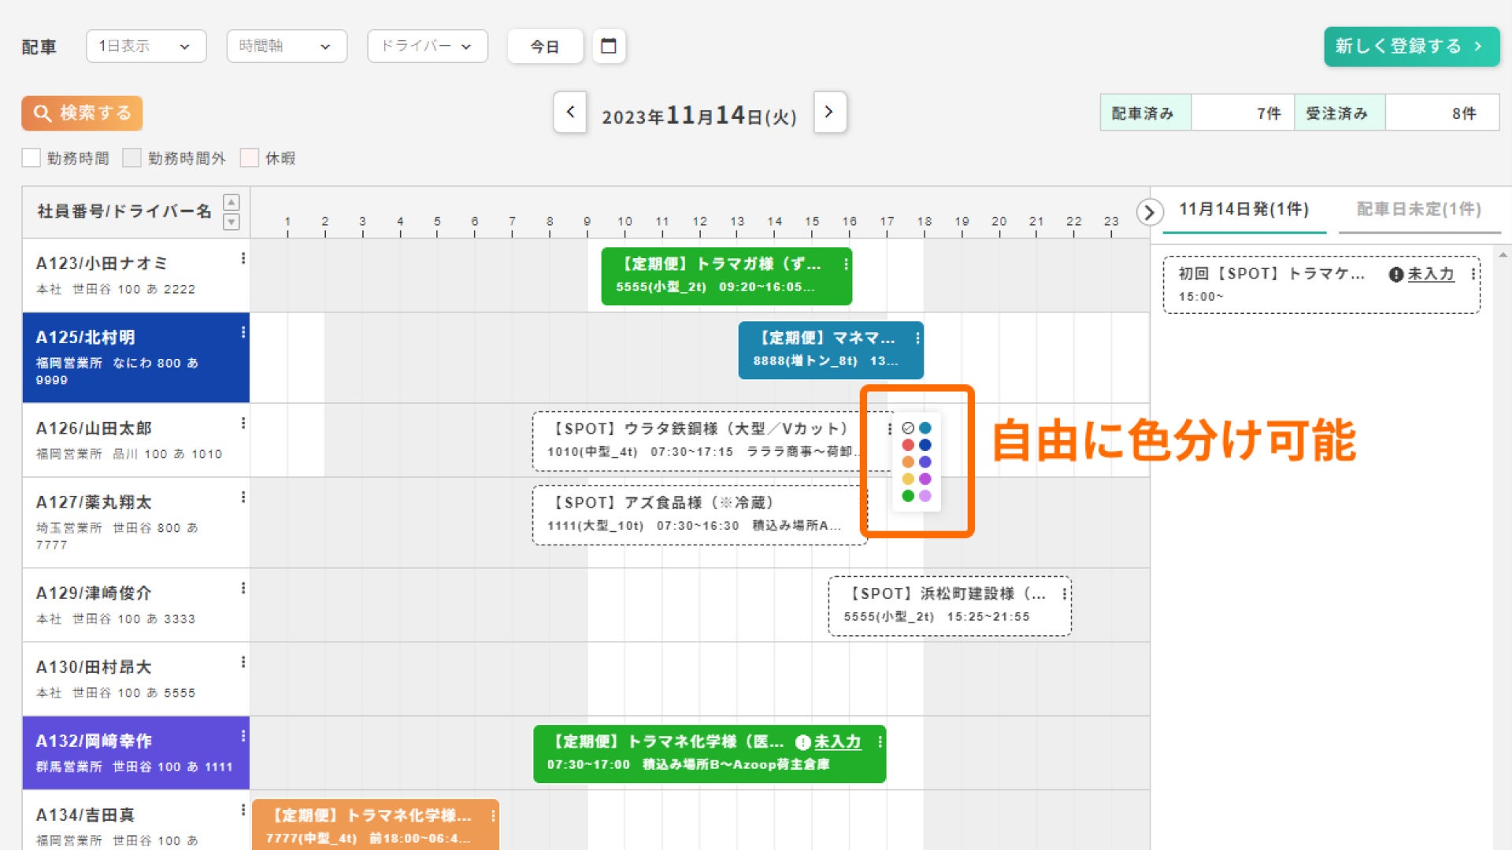The width and height of the screenshot is (1512, 850).
Task: Toggle the 勤務時間外 checkbox
Action: point(132,158)
